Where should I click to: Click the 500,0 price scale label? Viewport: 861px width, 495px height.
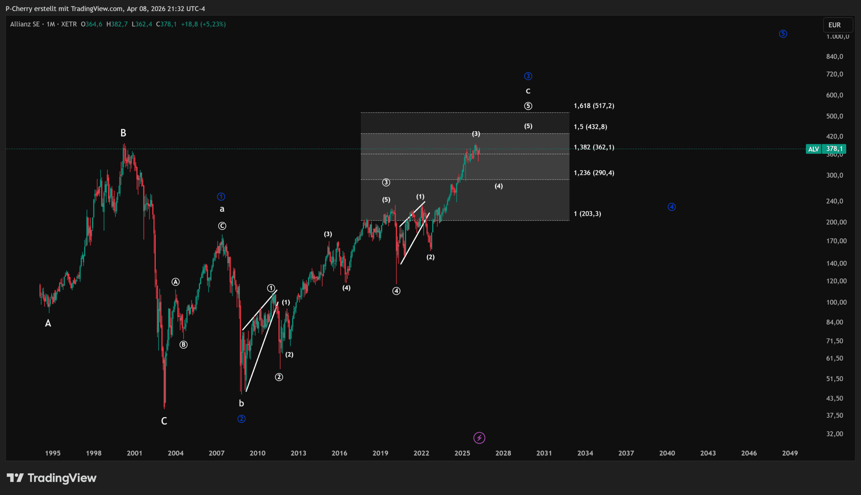(x=834, y=116)
